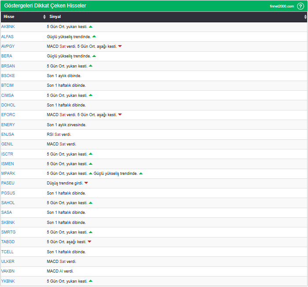The image size is (308, 287).
Task: Click the help question mark icon
Action: (x=300, y=6)
